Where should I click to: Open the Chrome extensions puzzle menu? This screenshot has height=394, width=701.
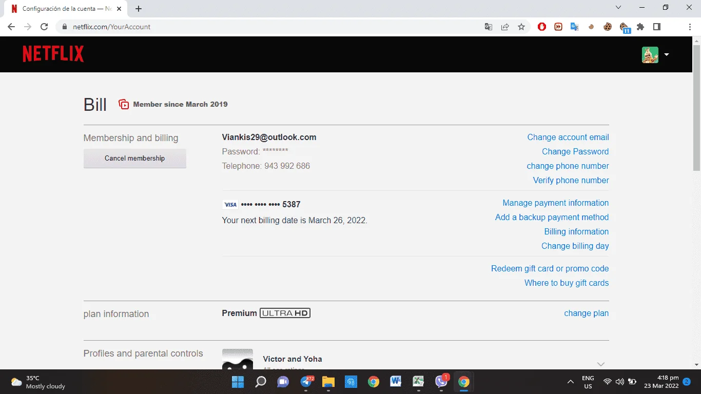(x=640, y=27)
